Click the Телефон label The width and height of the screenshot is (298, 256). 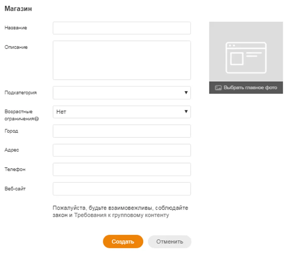pos(15,169)
